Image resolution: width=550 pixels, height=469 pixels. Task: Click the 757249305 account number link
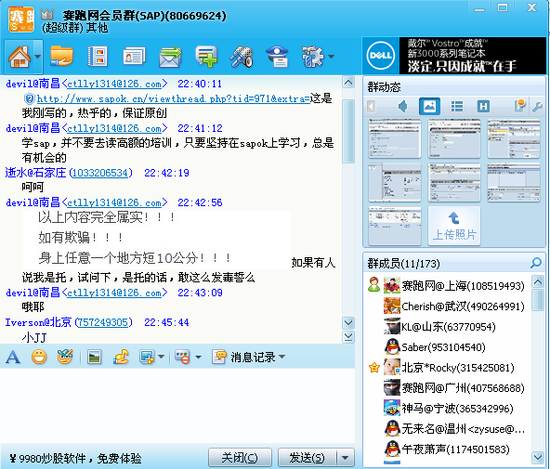pyautogui.click(x=104, y=322)
